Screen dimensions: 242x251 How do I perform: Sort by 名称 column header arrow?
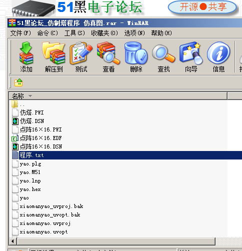pyautogui.click(x=30, y=96)
